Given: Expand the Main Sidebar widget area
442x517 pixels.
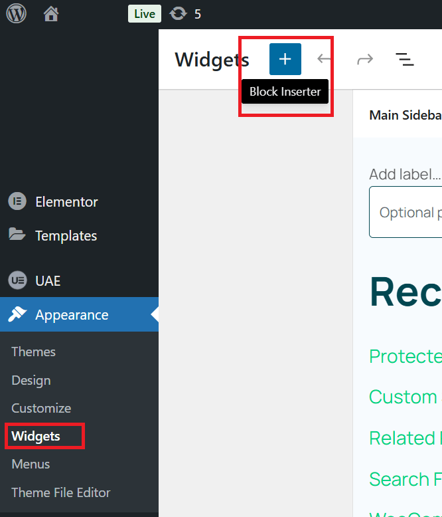Looking at the screenshot, I should pyautogui.click(x=405, y=115).
